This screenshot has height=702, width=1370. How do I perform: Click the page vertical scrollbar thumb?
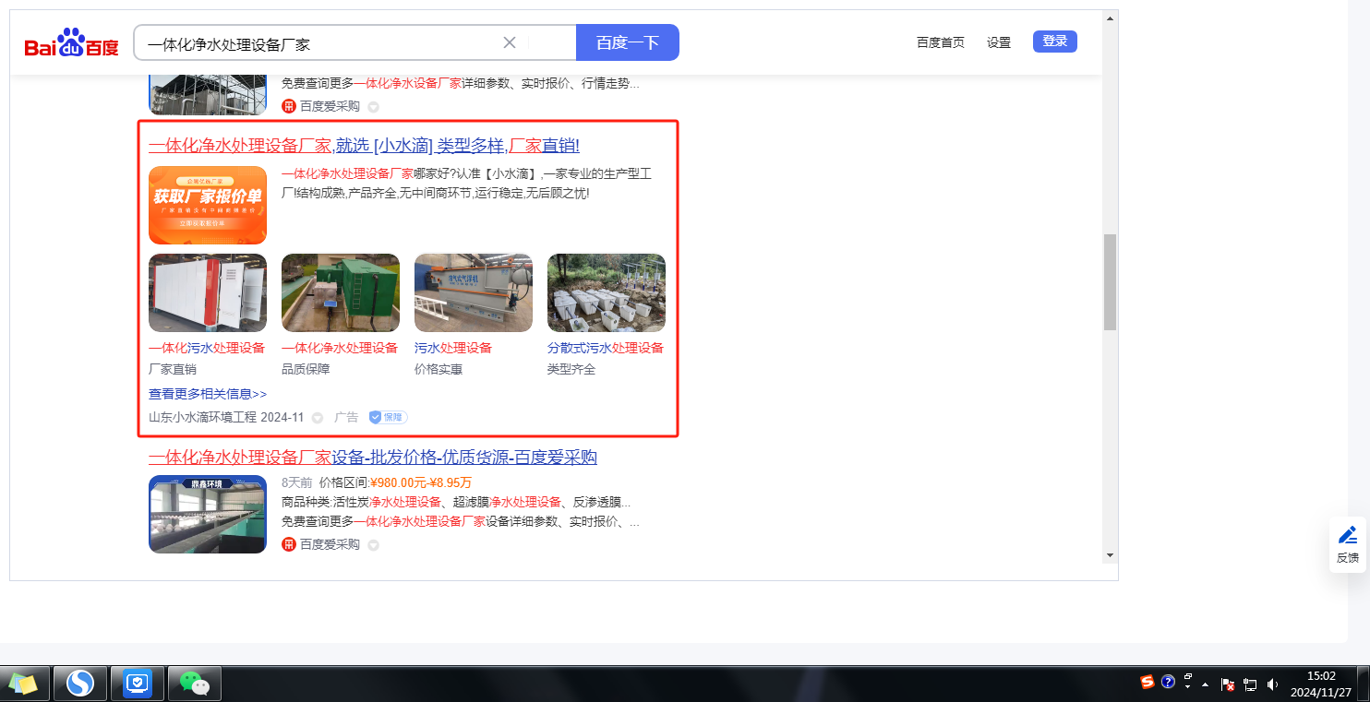pos(1111,281)
